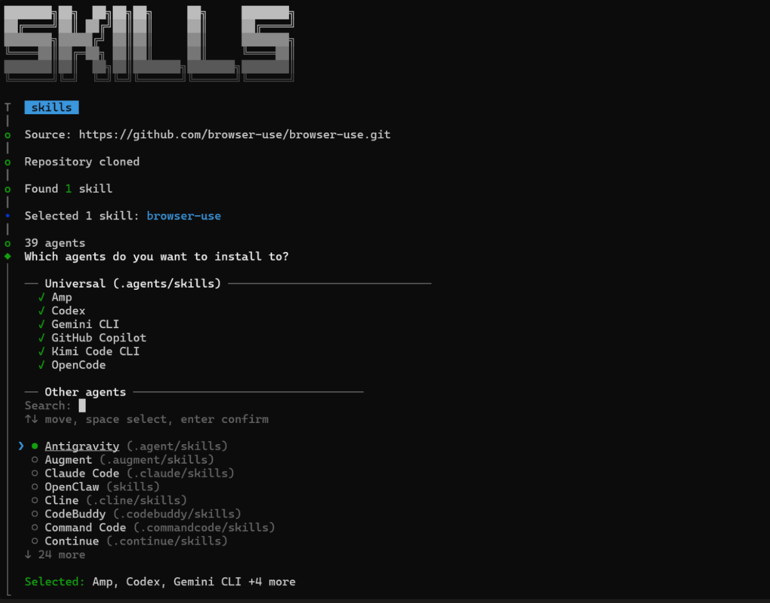The height and width of the screenshot is (603, 770).
Task: Click the OpenClaw agent name
Action: pyautogui.click(x=71, y=487)
